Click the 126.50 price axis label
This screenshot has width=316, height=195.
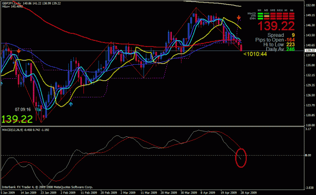click(x=310, y=95)
